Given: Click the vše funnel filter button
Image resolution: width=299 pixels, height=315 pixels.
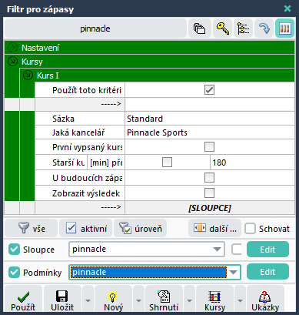Looking at the screenshot, I should coord(31,228).
